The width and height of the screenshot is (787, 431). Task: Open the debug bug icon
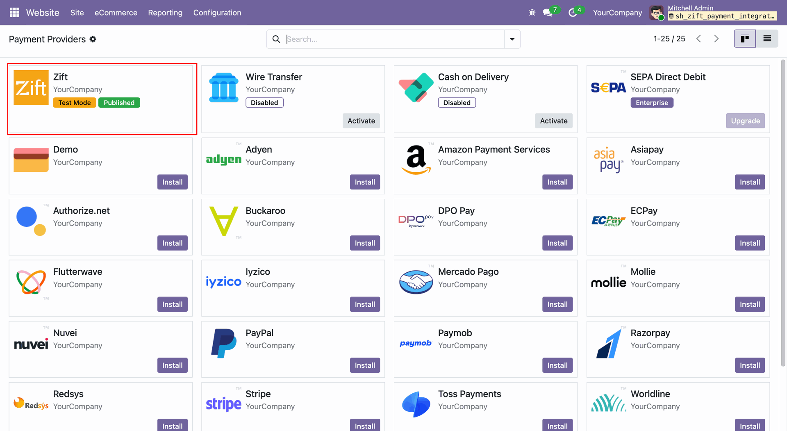(532, 13)
